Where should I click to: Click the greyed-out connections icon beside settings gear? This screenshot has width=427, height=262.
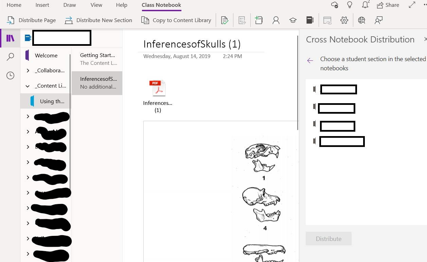pos(327,20)
